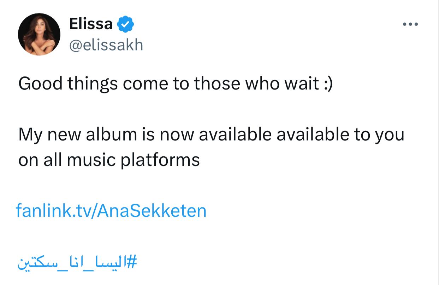The image size is (439, 285).
Task: Click the blue verified badge
Action: point(125,24)
